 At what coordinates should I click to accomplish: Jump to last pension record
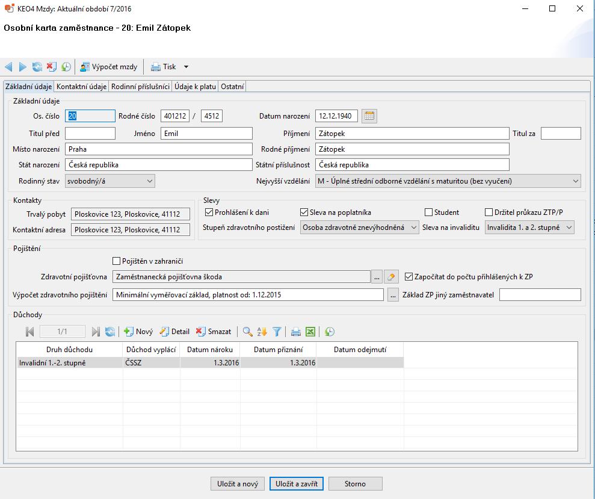pos(96,332)
